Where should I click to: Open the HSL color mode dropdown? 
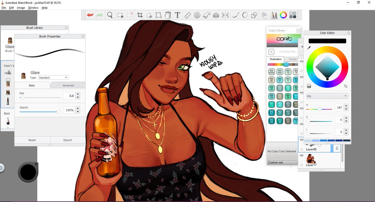click(327, 96)
